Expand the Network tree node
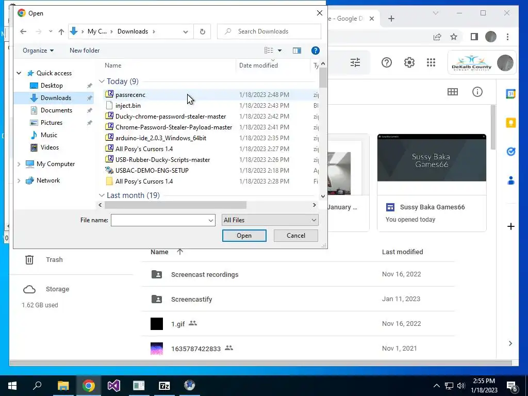 point(19,180)
